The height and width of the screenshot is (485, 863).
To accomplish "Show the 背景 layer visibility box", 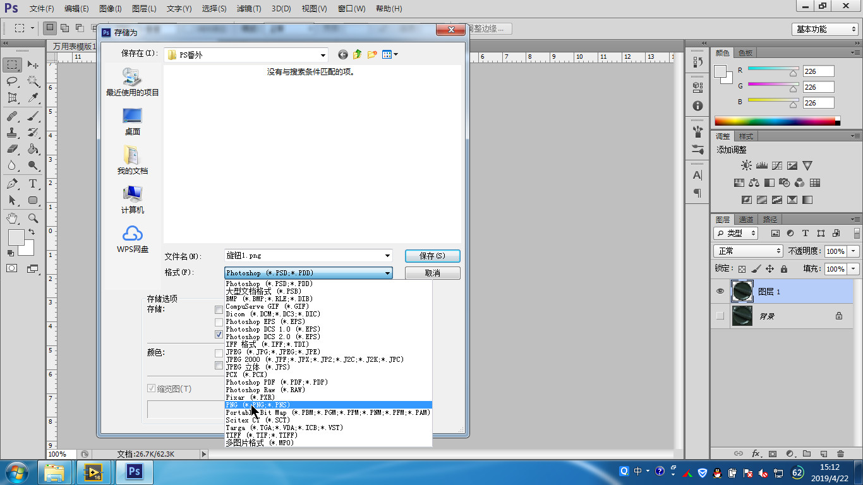I will coord(720,316).
